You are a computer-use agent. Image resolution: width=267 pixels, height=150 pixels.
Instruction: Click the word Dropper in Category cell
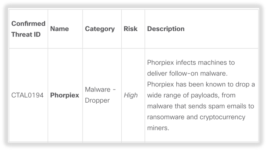pos(97,100)
